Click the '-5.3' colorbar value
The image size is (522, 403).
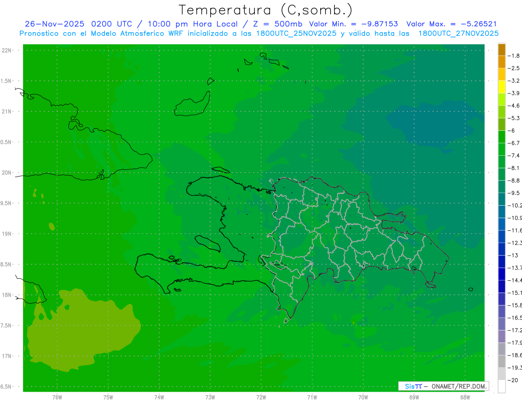point(513,118)
